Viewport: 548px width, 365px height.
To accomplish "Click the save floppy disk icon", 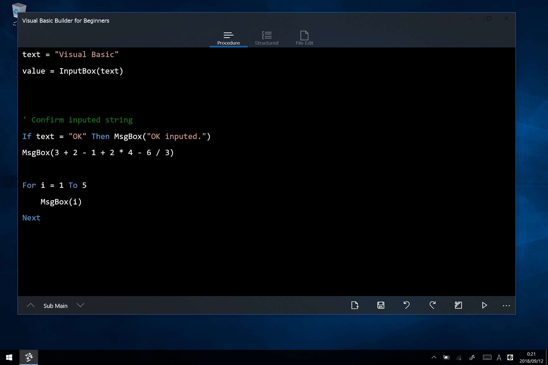I will (381, 305).
